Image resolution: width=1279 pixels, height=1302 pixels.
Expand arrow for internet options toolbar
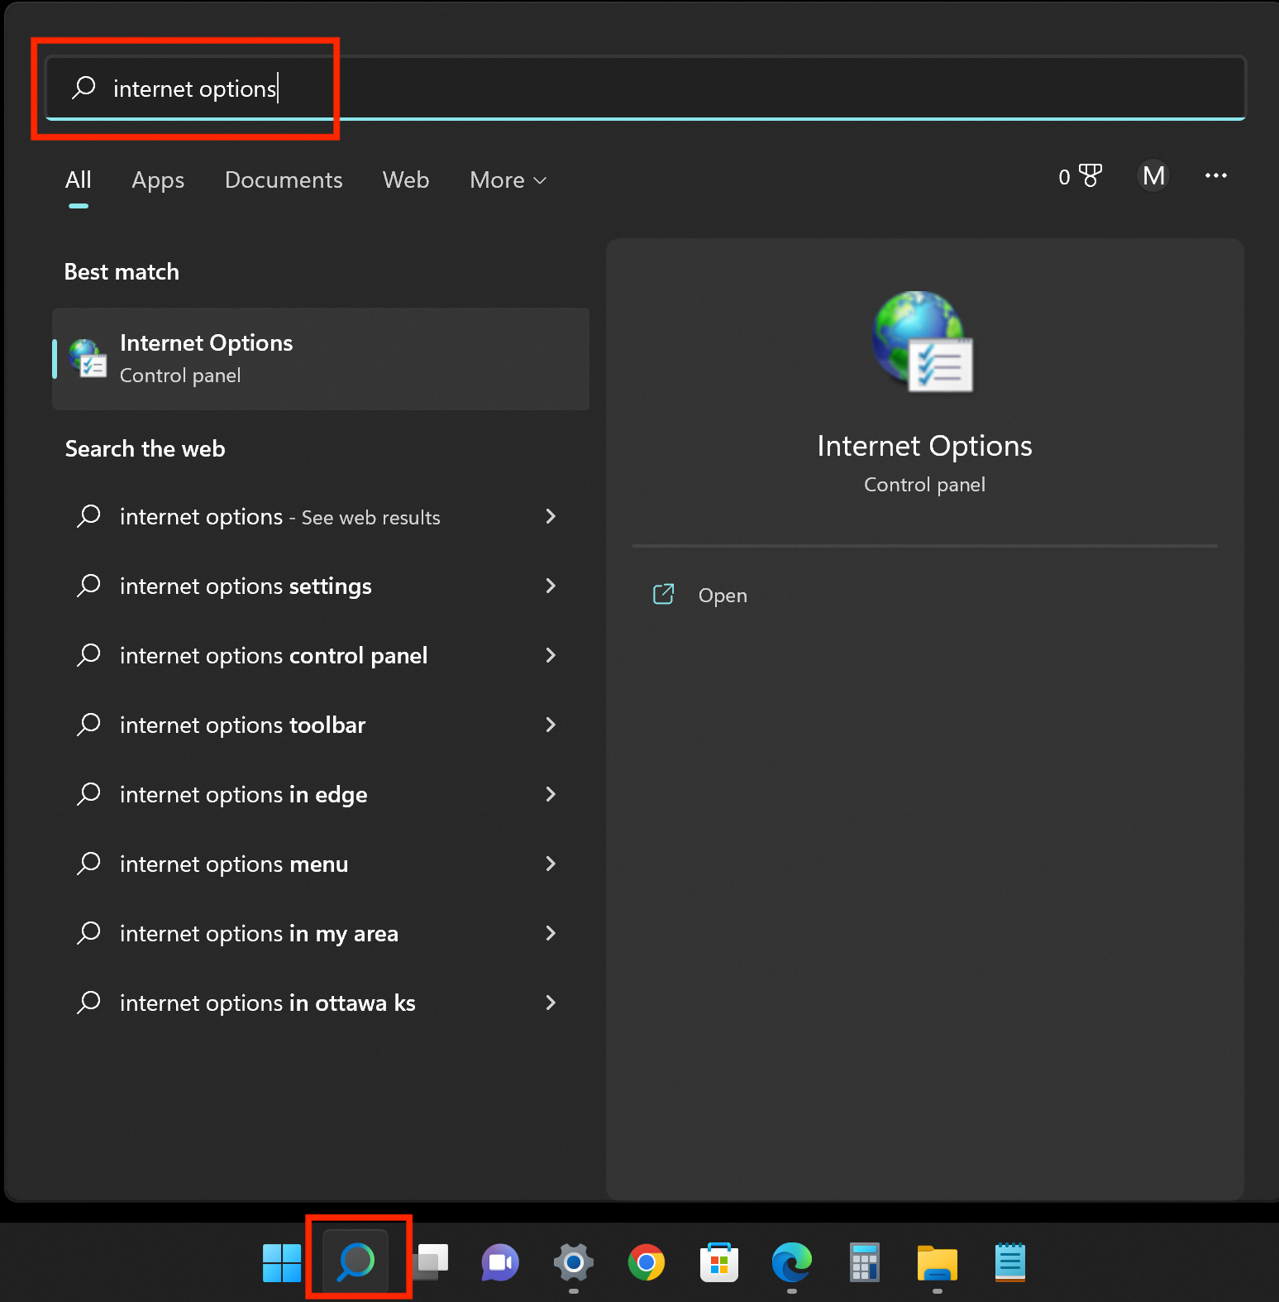click(551, 725)
